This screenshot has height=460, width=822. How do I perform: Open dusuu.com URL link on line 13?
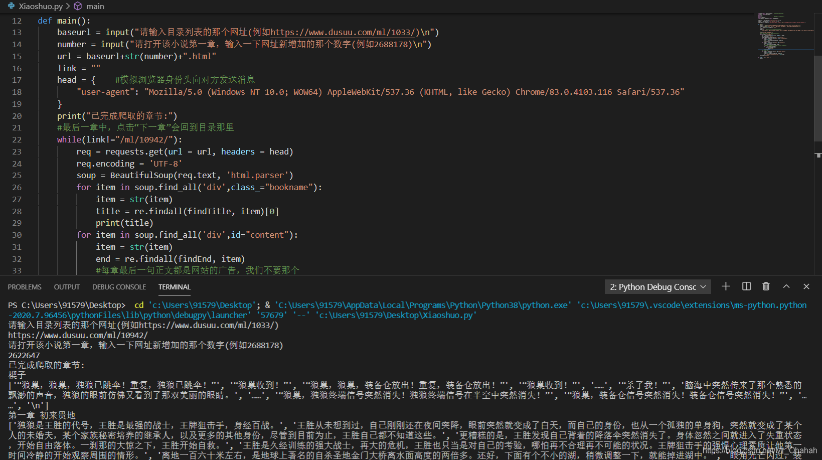(x=346, y=32)
